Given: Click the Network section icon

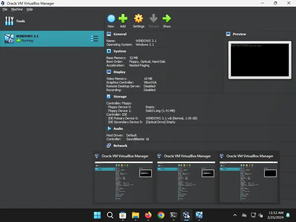Looking at the screenshot, I should (109, 145).
